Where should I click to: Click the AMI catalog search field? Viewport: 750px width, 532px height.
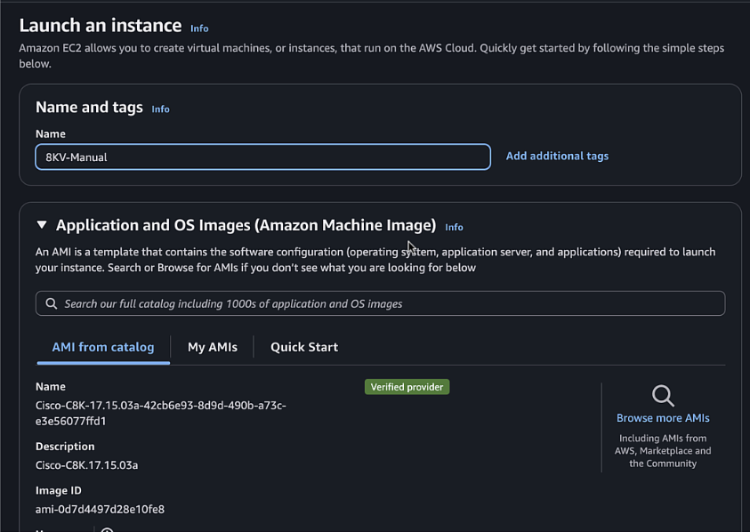tap(380, 303)
